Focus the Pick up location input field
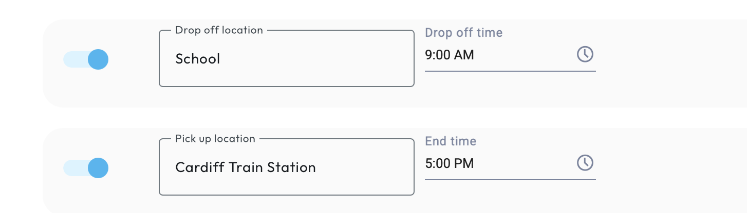 [360, 167]
